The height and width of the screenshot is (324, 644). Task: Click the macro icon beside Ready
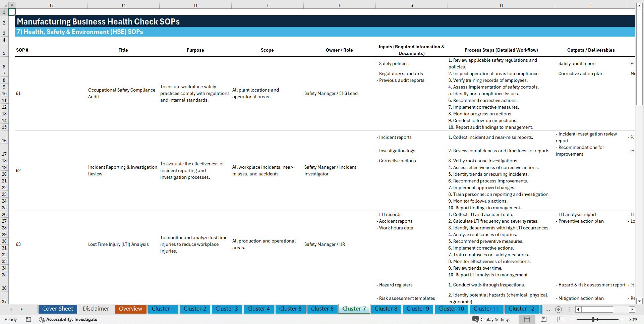(x=28, y=319)
